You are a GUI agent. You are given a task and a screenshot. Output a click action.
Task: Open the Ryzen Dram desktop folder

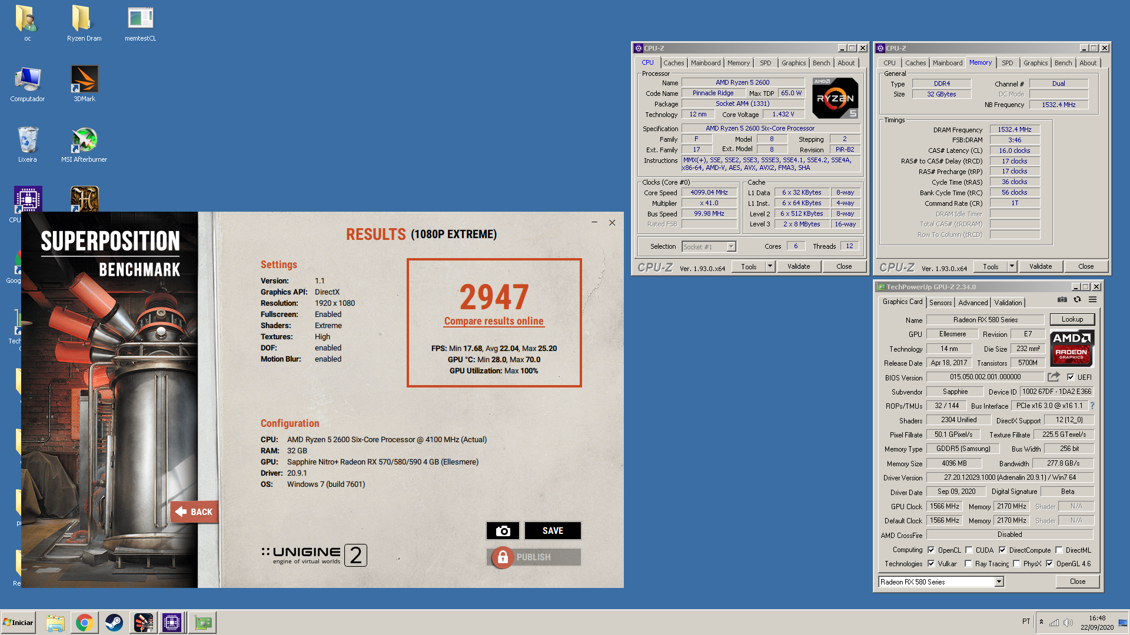pyautogui.click(x=84, y=24)
